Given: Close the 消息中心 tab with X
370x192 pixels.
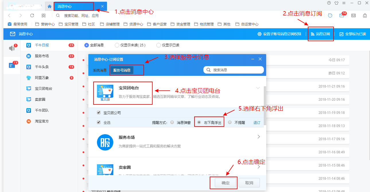Looking at the screenshot, I should click(102, 6).
